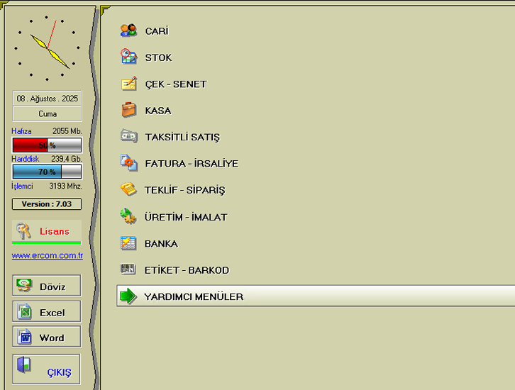This screenshot has height=390, width=515.
Task: Click the STOK inventory icon
Action: click(128, 57)
